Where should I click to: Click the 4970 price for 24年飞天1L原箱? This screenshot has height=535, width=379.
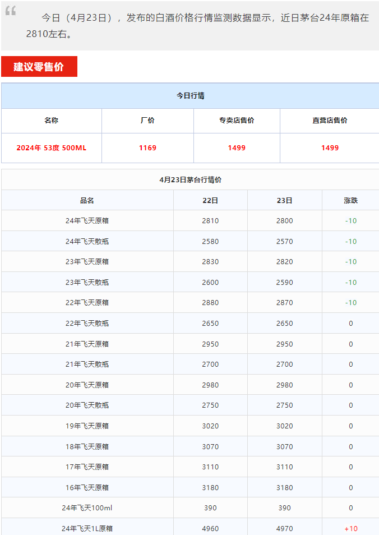pyautogui.click(x=284, y=528)
